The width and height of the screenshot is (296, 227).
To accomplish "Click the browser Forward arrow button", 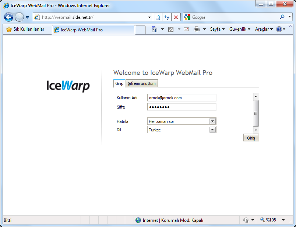I will 19,17.
